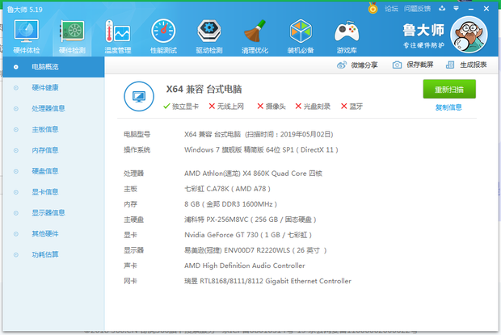
Task: Click the 独立显卡 checkmark feature
Action: 181,107
